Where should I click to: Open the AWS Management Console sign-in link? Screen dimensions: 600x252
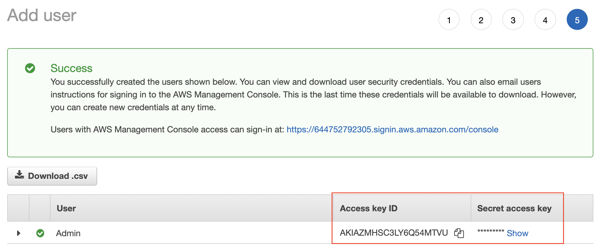392,129
